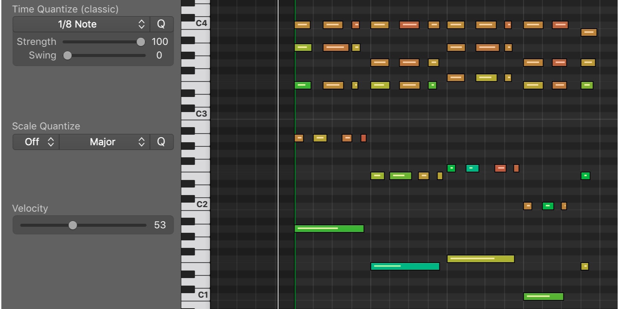Open the Scale Quantize Off root dropdown
619x309 pixels.
coord(36,142)
